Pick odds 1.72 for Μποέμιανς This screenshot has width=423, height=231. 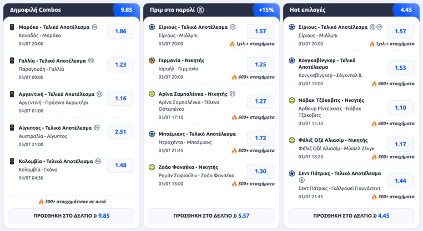260,138
